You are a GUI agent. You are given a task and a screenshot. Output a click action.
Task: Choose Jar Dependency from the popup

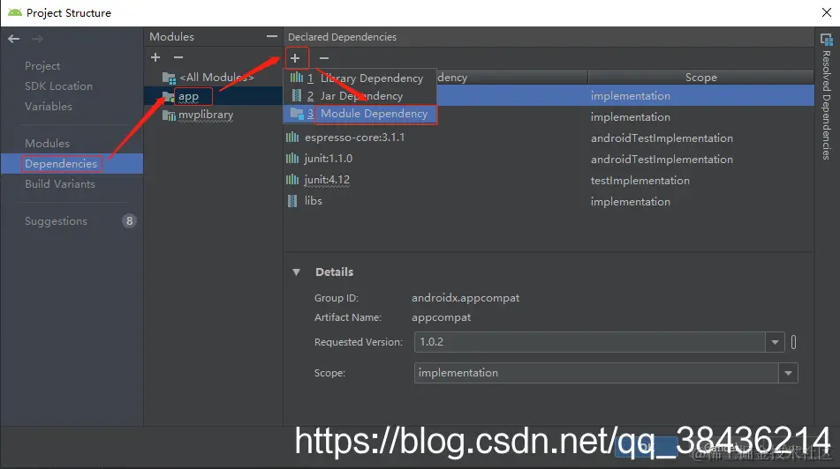361,96
